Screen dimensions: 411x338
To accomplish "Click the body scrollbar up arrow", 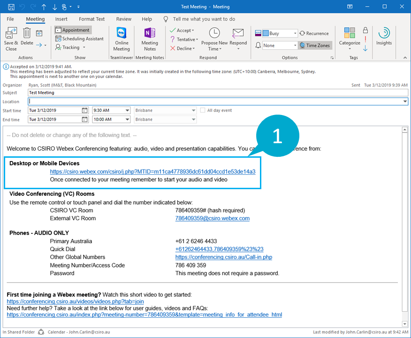I will pos(405,130).
